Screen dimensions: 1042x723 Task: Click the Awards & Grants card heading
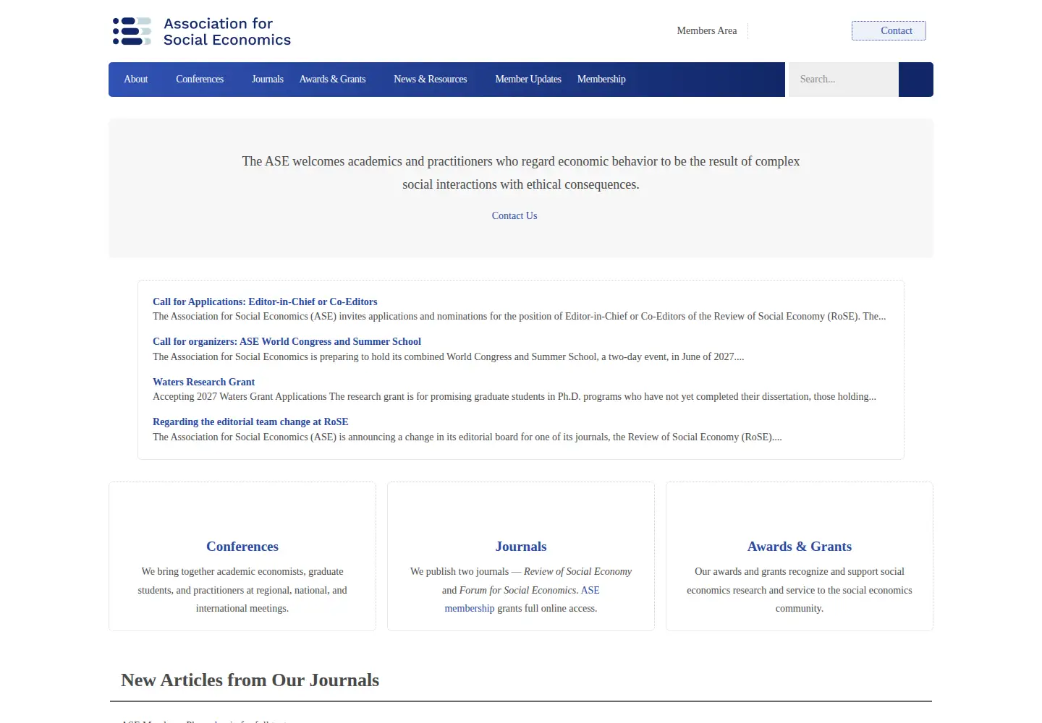(800, 547)
